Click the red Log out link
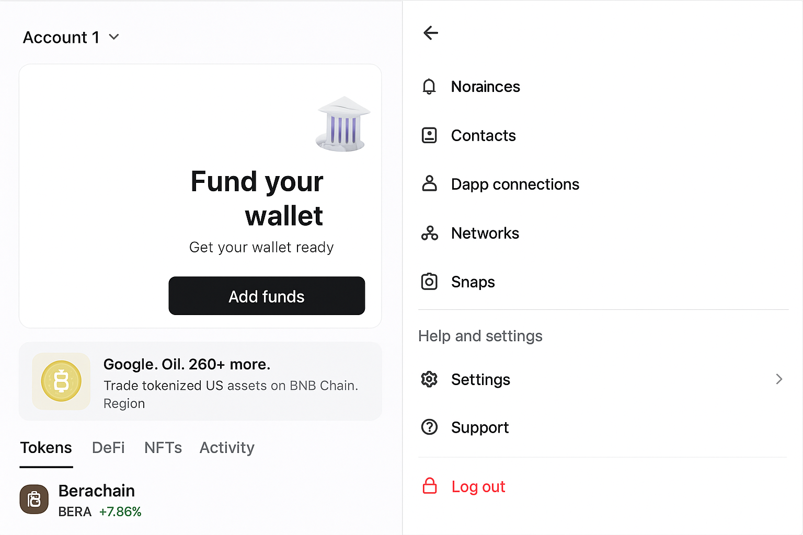Screen dimensions: 803x535 (x=478, y=486)
